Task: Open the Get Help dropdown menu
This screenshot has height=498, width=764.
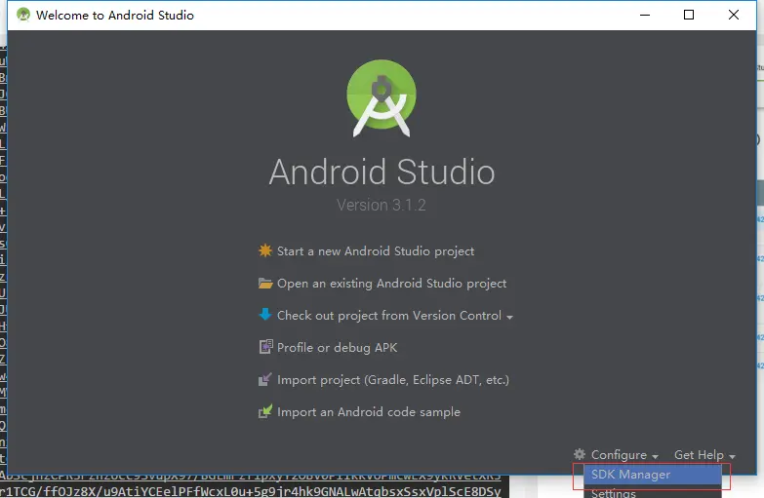Action: 704,455
